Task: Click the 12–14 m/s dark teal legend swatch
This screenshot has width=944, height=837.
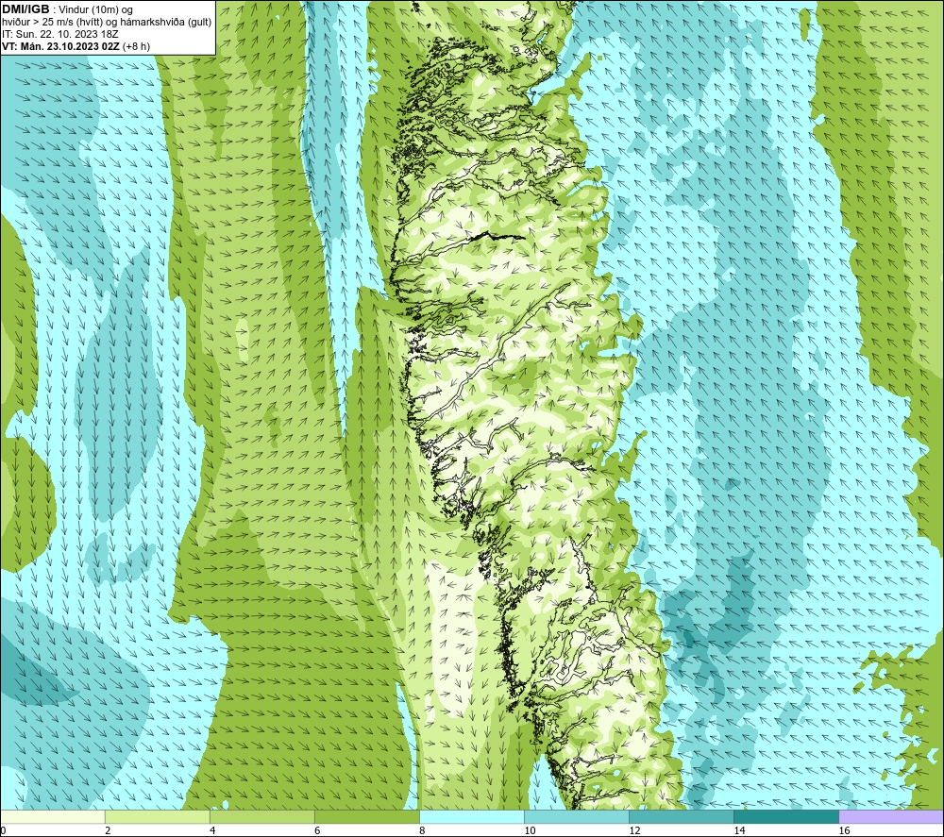Action: pyautogui.click(x=681, y=817)
